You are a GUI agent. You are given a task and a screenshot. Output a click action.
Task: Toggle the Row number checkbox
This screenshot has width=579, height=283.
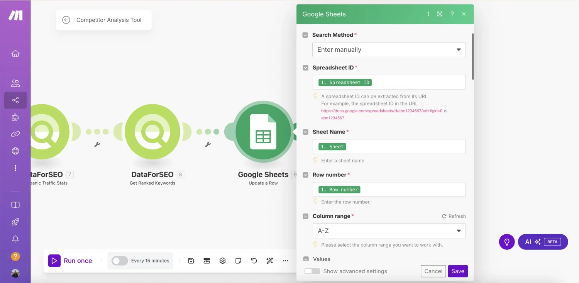coord(305,175)
